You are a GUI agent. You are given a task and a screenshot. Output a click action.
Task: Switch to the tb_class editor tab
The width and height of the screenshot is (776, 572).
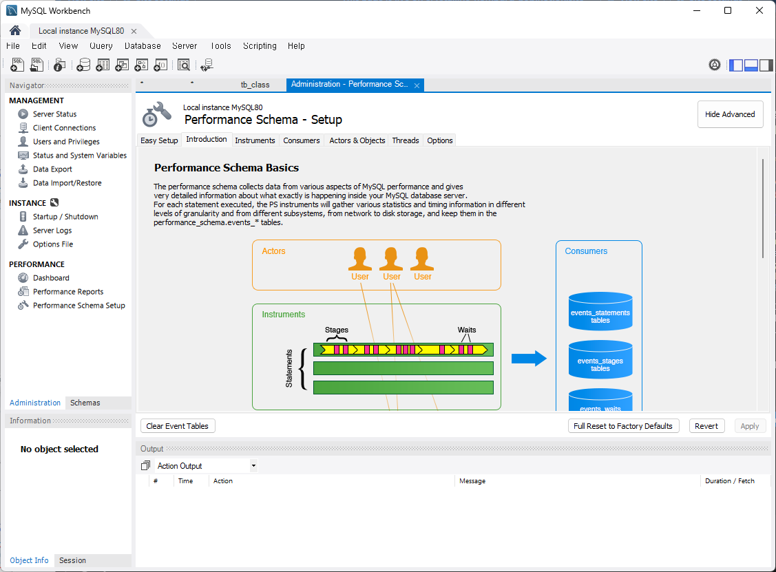[255, 85]
